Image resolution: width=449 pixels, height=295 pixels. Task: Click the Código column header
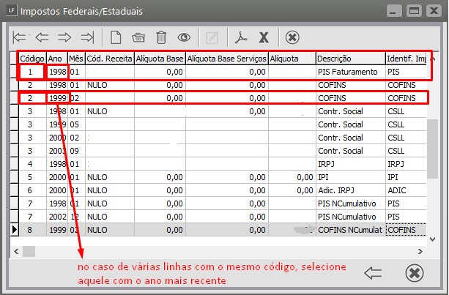tap(31, 59)
